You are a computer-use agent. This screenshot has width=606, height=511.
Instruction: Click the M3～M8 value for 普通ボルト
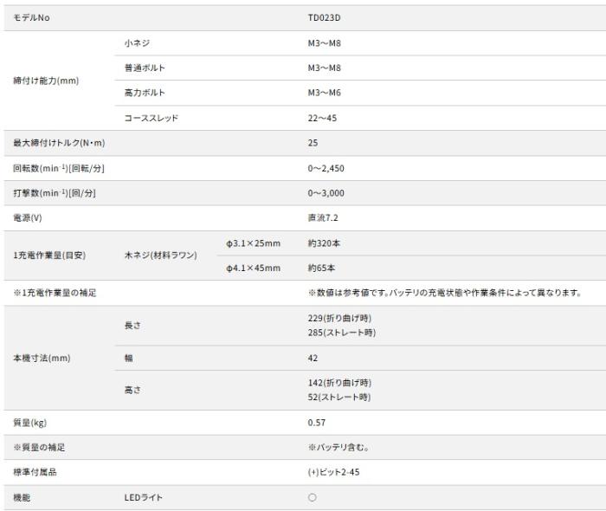[x=325, y=68]
